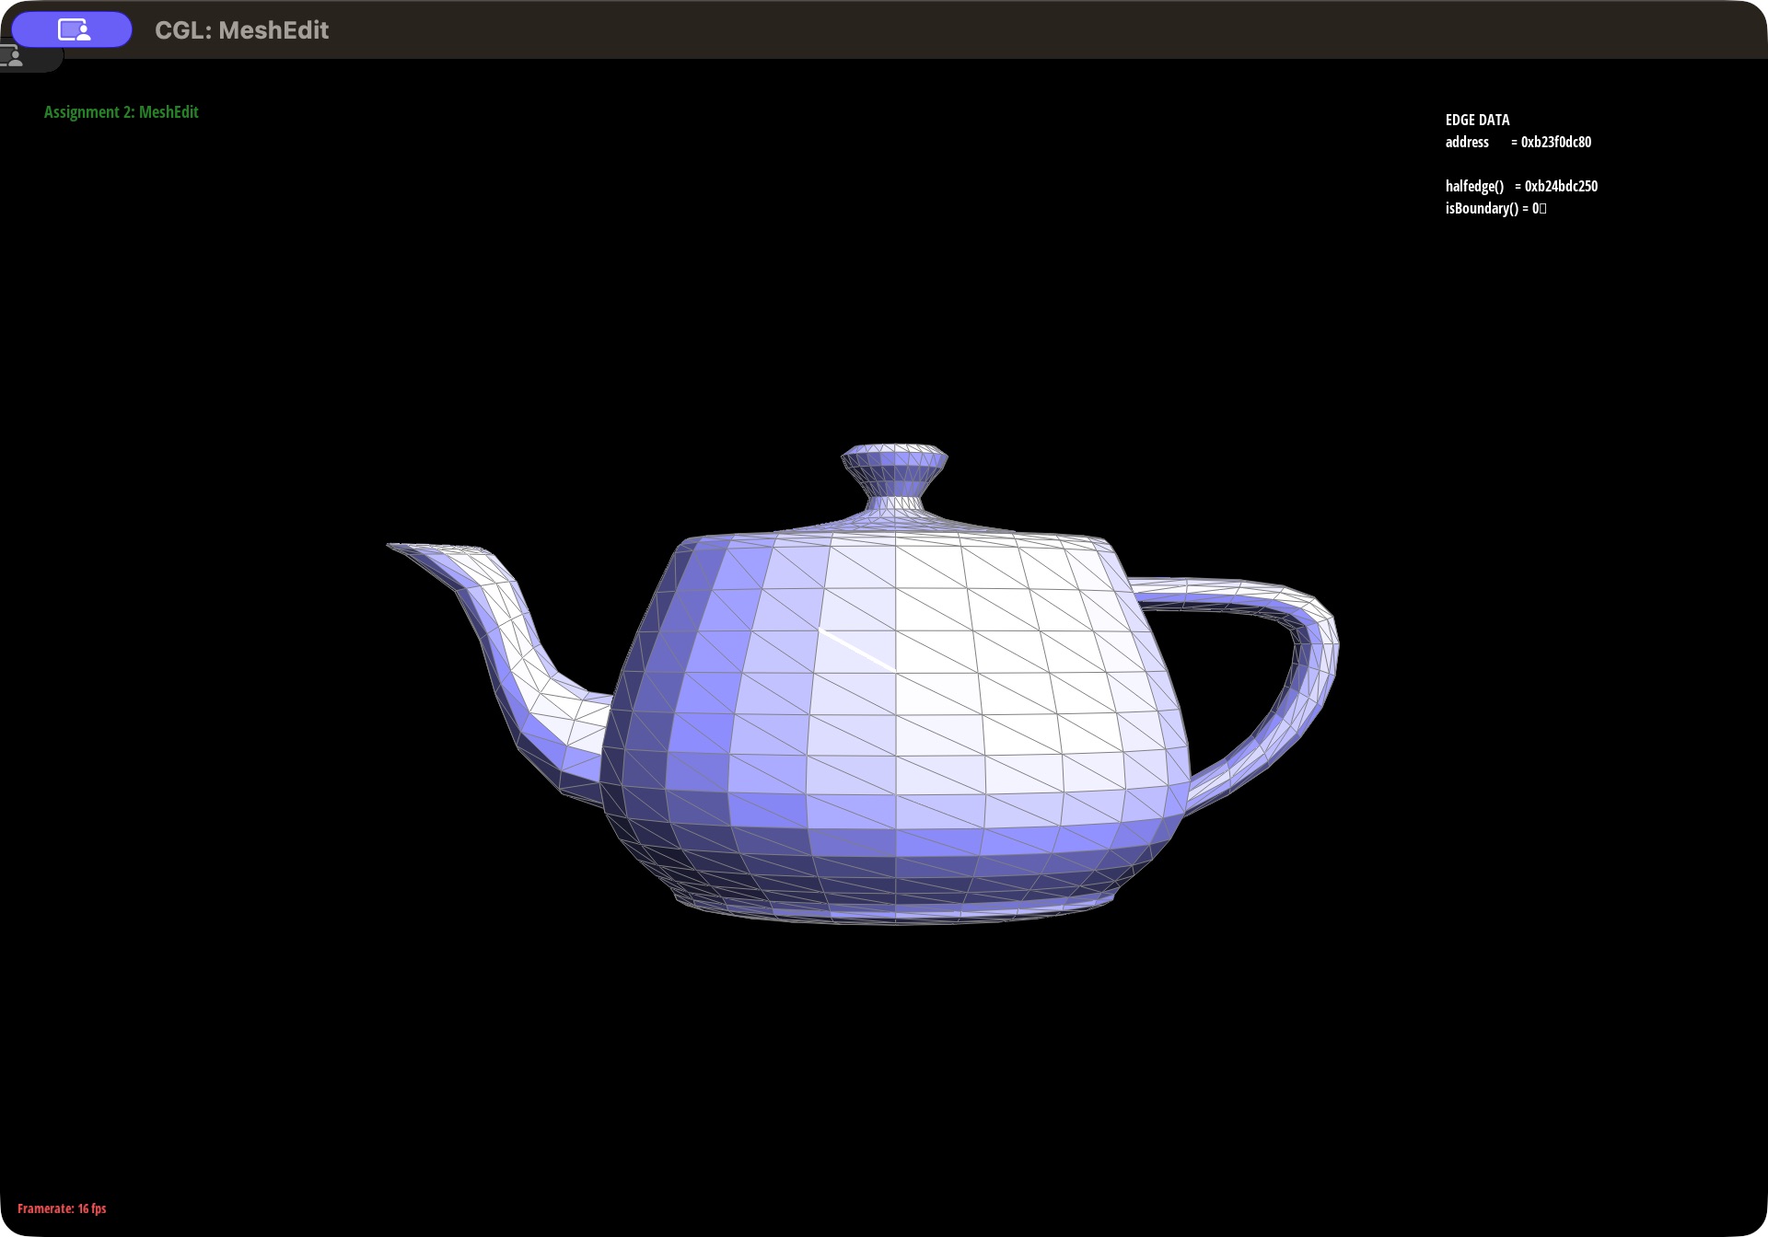Click the teapot handle outer curve
Viewport: 1768px width, 1237px height.
click(x=1328, y=644)
